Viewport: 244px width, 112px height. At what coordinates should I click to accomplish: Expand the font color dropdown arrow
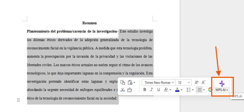pos(182,90)
